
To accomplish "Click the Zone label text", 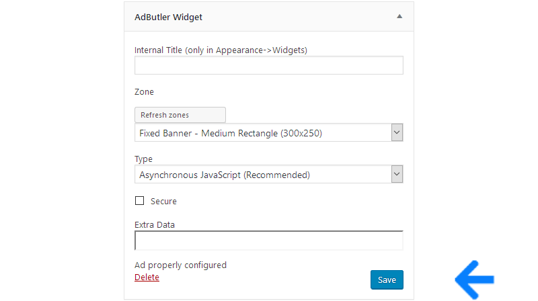I will point(144,92).
